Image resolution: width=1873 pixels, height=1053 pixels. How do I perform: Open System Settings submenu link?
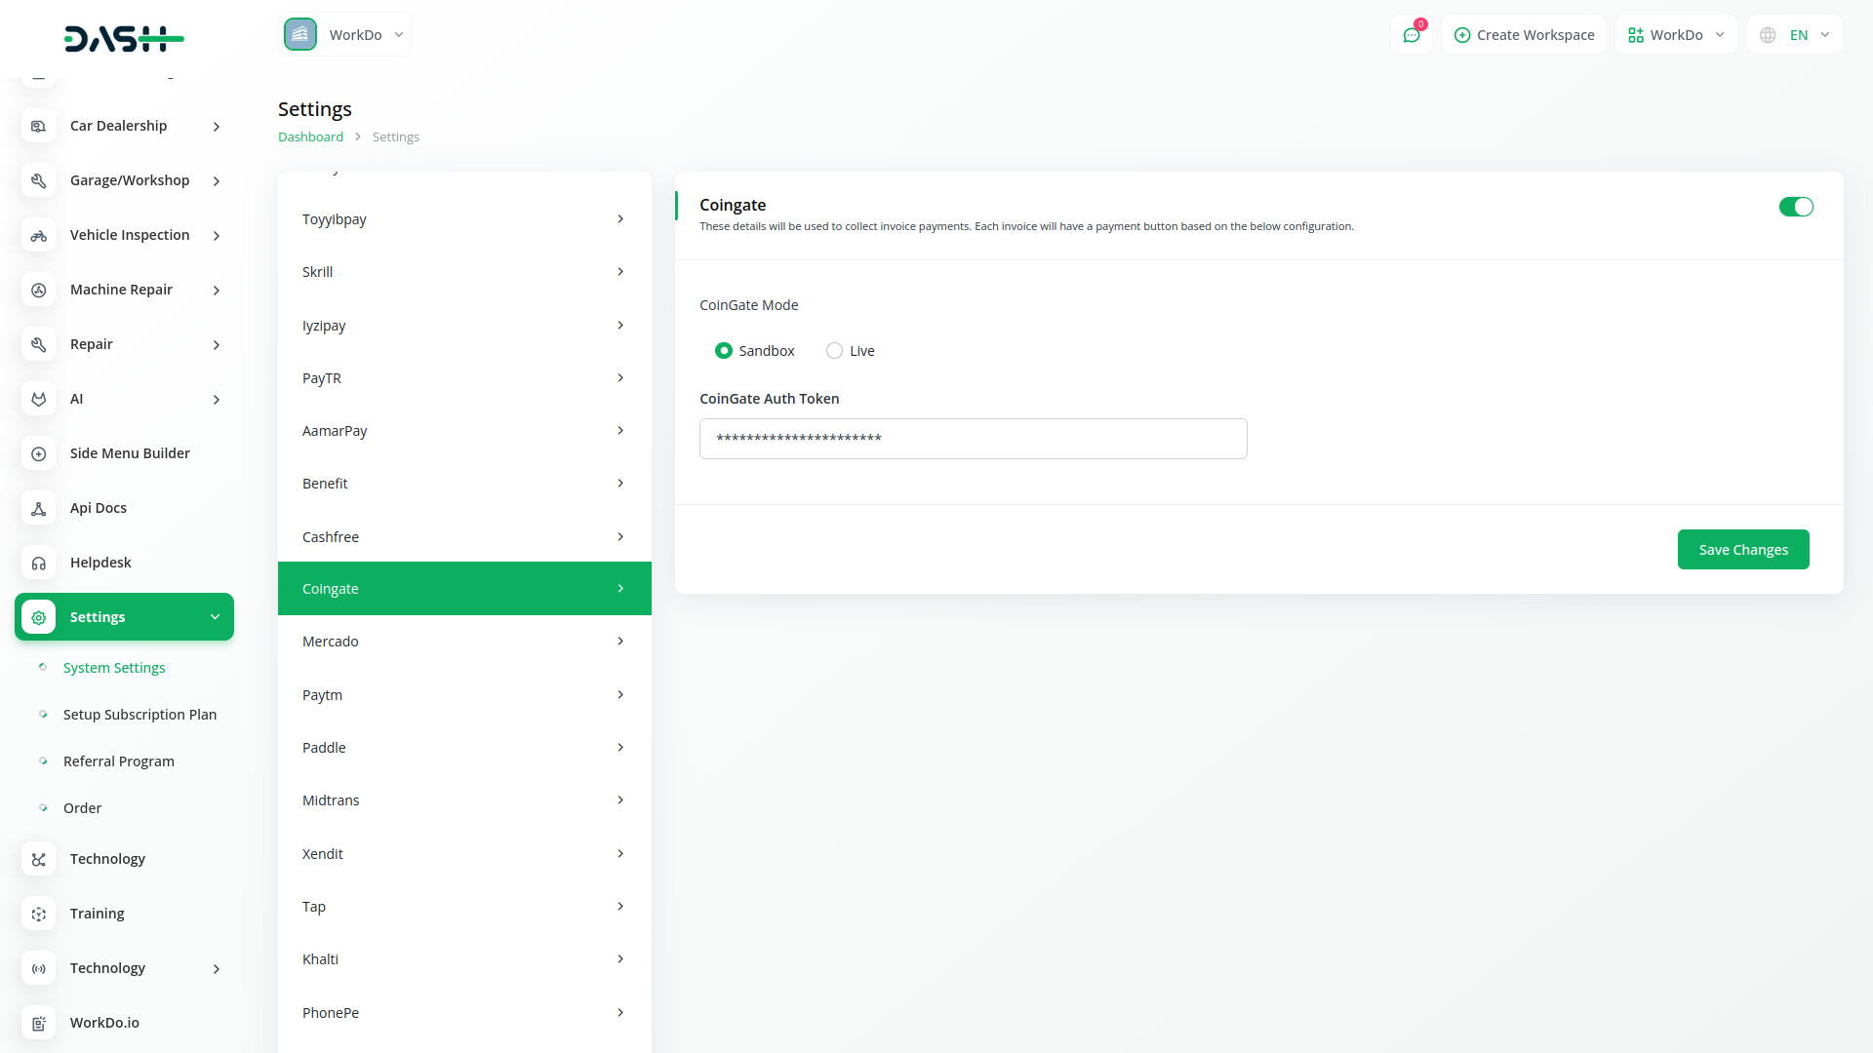click(x=114, y=668)
